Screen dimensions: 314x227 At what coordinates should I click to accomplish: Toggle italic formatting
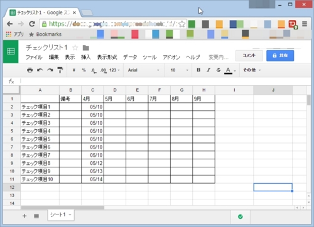point(208,70)
